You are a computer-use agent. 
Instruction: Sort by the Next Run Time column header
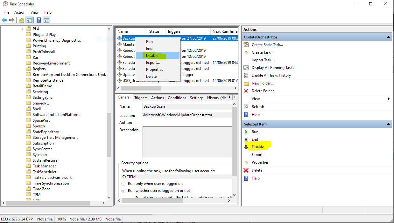[x=224, y=31]
